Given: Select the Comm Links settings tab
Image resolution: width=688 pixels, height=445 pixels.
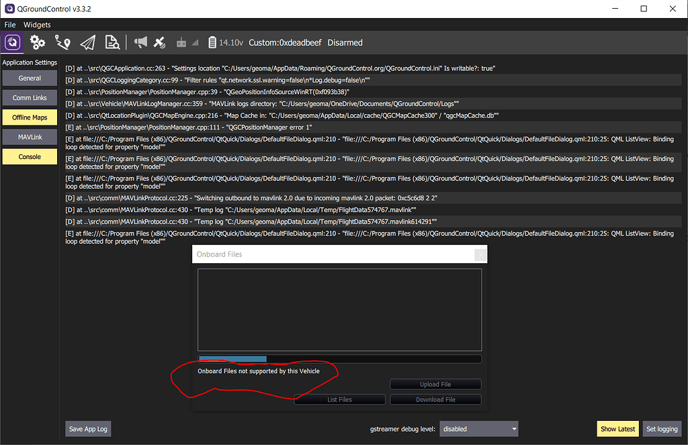Looking at the screenshot, I should [x=30, y=98].
